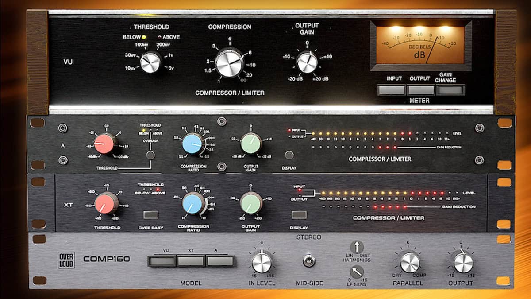Click the blue Compression Ratio knob on XT
Viewport: 531px width, 299px height.
[x=193, y=202]
